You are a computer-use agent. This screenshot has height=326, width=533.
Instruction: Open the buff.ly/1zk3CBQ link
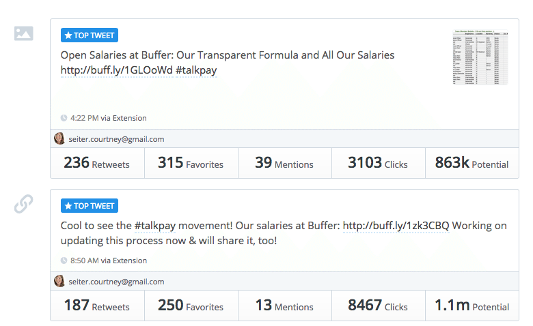click(396, 226)
